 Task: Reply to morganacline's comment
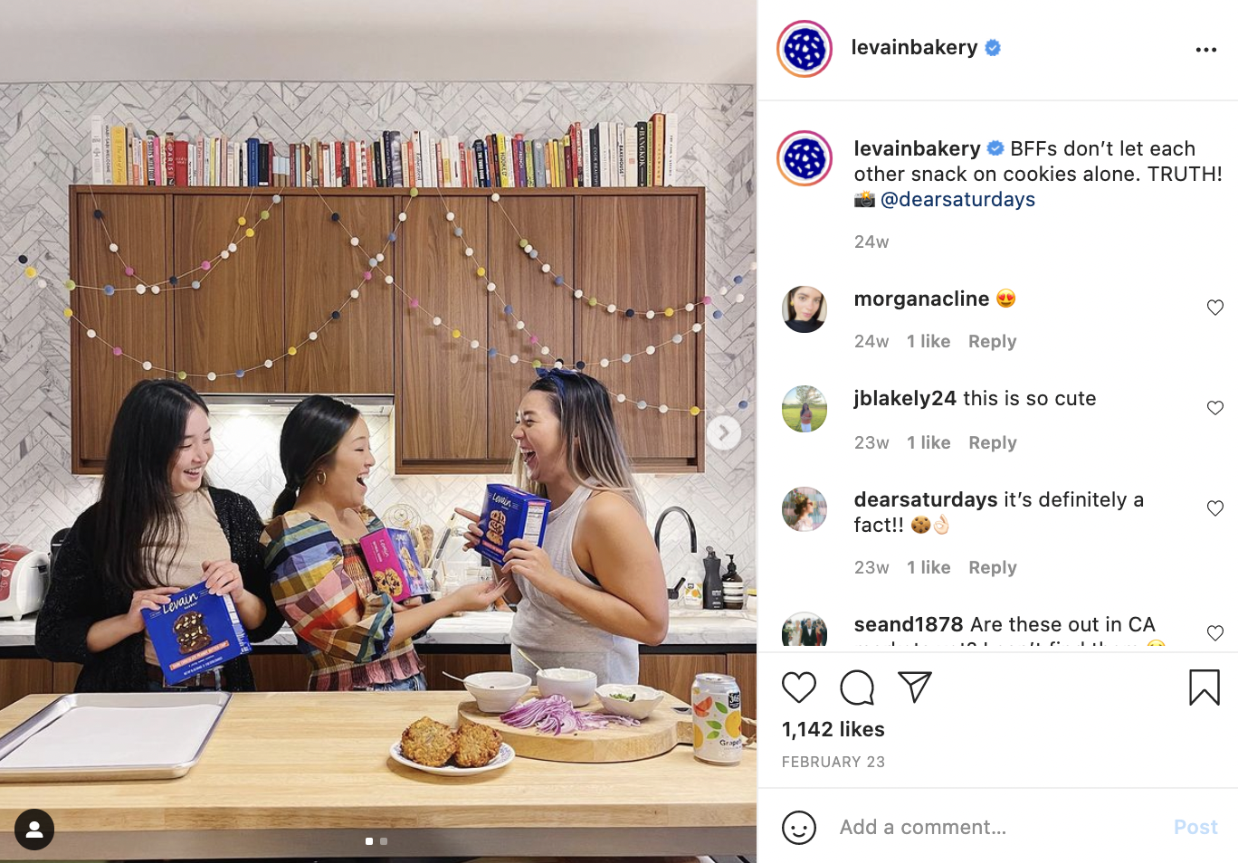[992, 342]
